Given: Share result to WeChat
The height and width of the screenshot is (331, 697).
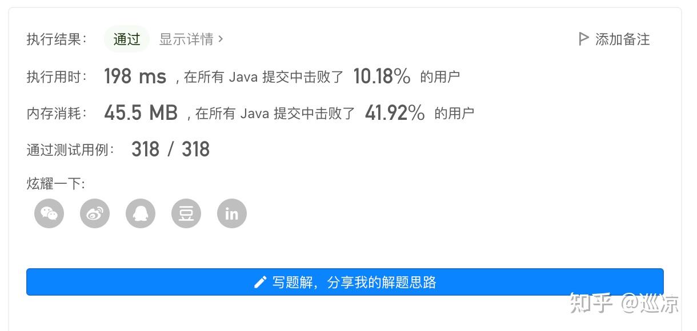Looking at the screenshot, I should point(49,213).
